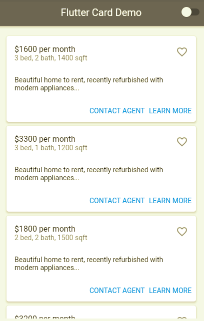This screenshot has height=321, width=204.
Task: Tap heart icon on $3300 listing
Action: [182, 142]
